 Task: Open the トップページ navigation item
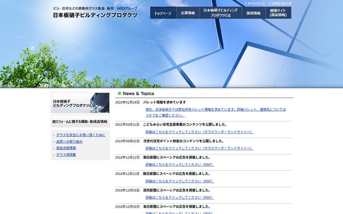pos(163,13)
